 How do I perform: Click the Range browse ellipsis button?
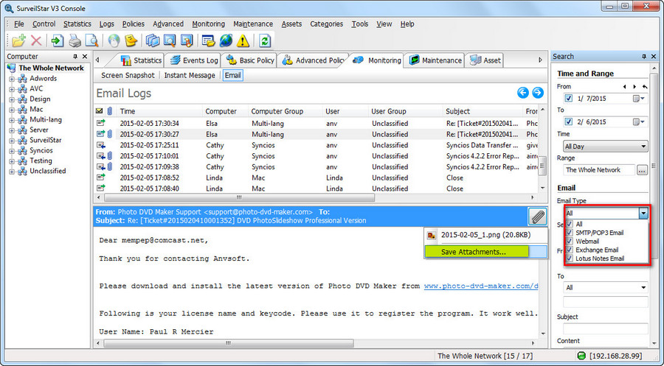pos(642,170)
